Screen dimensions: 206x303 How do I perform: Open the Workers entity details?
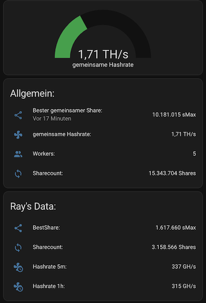(103, 153)
